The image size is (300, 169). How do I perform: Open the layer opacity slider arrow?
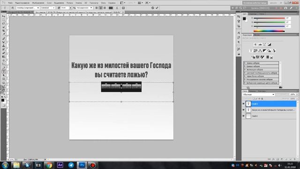pyautogui.click(x=297, y=94)
